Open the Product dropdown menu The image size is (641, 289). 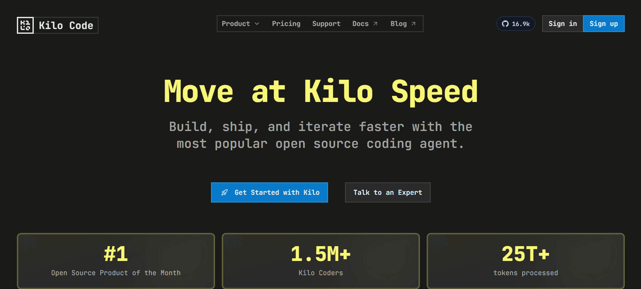tap(236, 24)
